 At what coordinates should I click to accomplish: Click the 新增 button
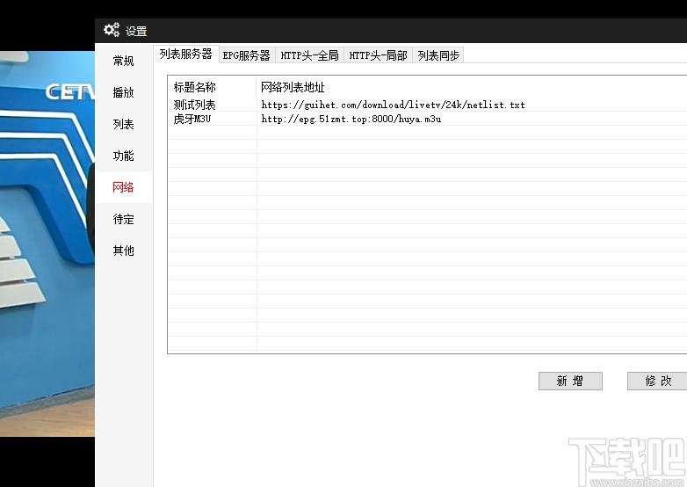click(x=570, y=382)
